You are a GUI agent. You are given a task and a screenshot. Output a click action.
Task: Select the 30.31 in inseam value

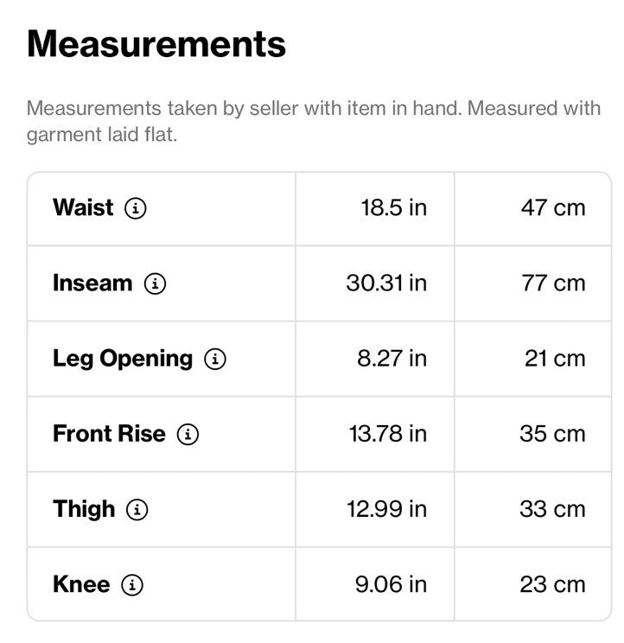pos(386,283)
